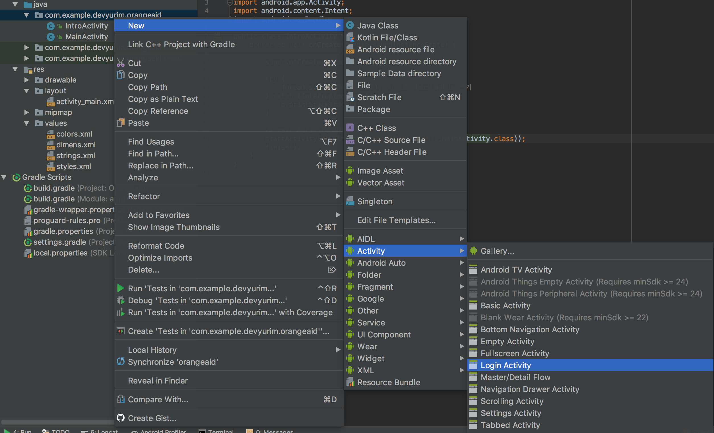Click the C/C++ Header File icon

pyautogui.click(x=350, y=152)
